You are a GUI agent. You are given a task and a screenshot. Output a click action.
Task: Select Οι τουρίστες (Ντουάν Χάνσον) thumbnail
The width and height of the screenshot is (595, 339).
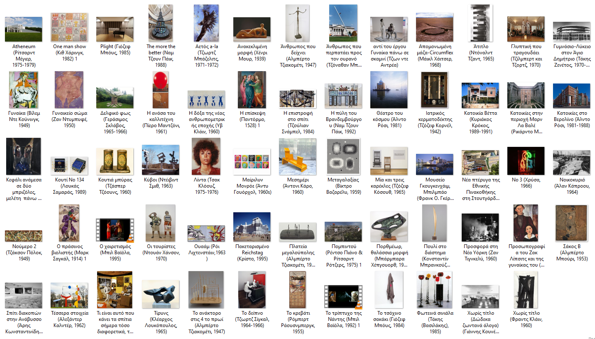click(160, 223)
